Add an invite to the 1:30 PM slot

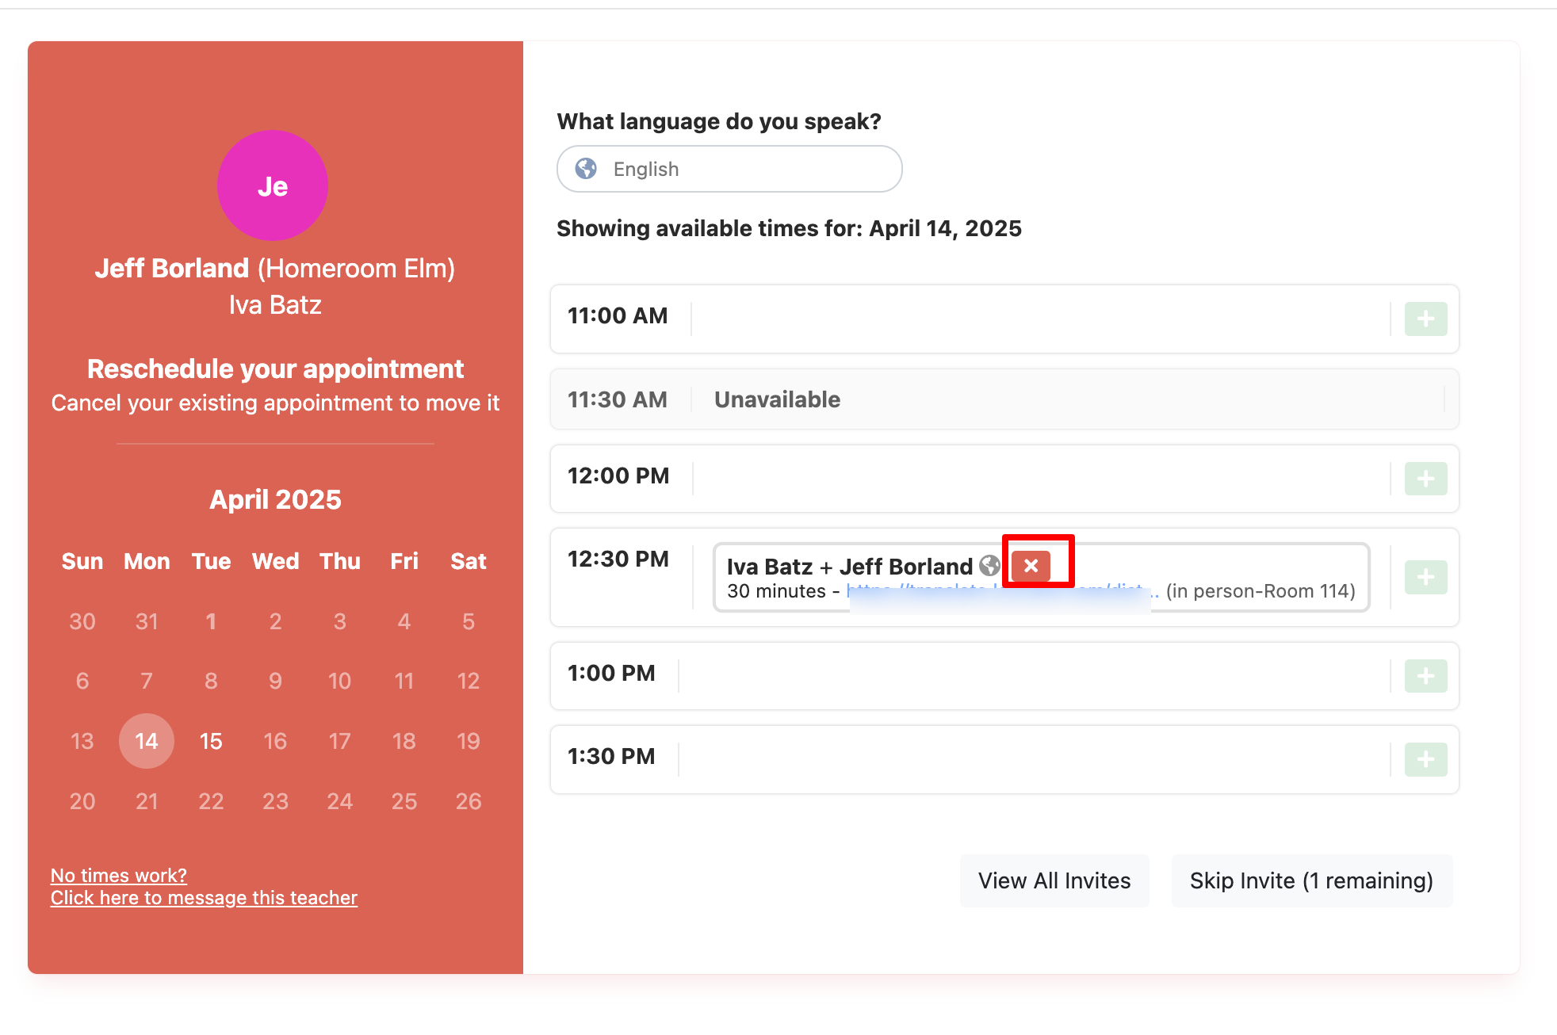pos(1425,759)
